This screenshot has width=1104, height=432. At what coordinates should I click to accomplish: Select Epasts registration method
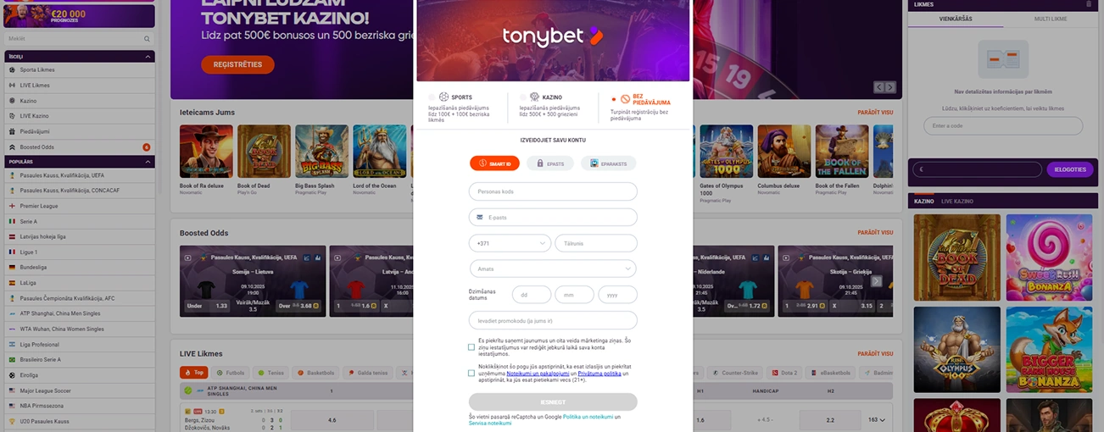pyautogui.click(x=550, y=163)
